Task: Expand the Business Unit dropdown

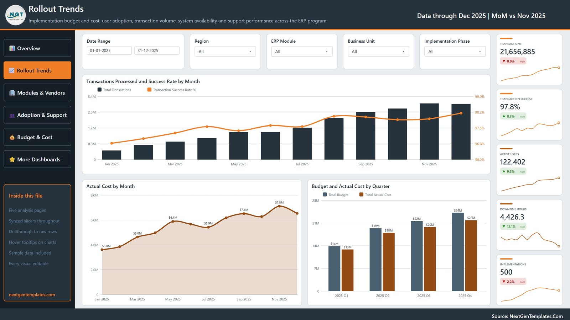Action: (378, 52)
